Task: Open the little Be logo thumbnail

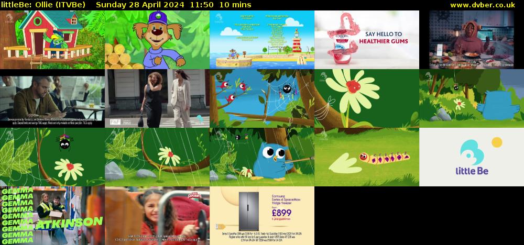Action: click(472, 157)
